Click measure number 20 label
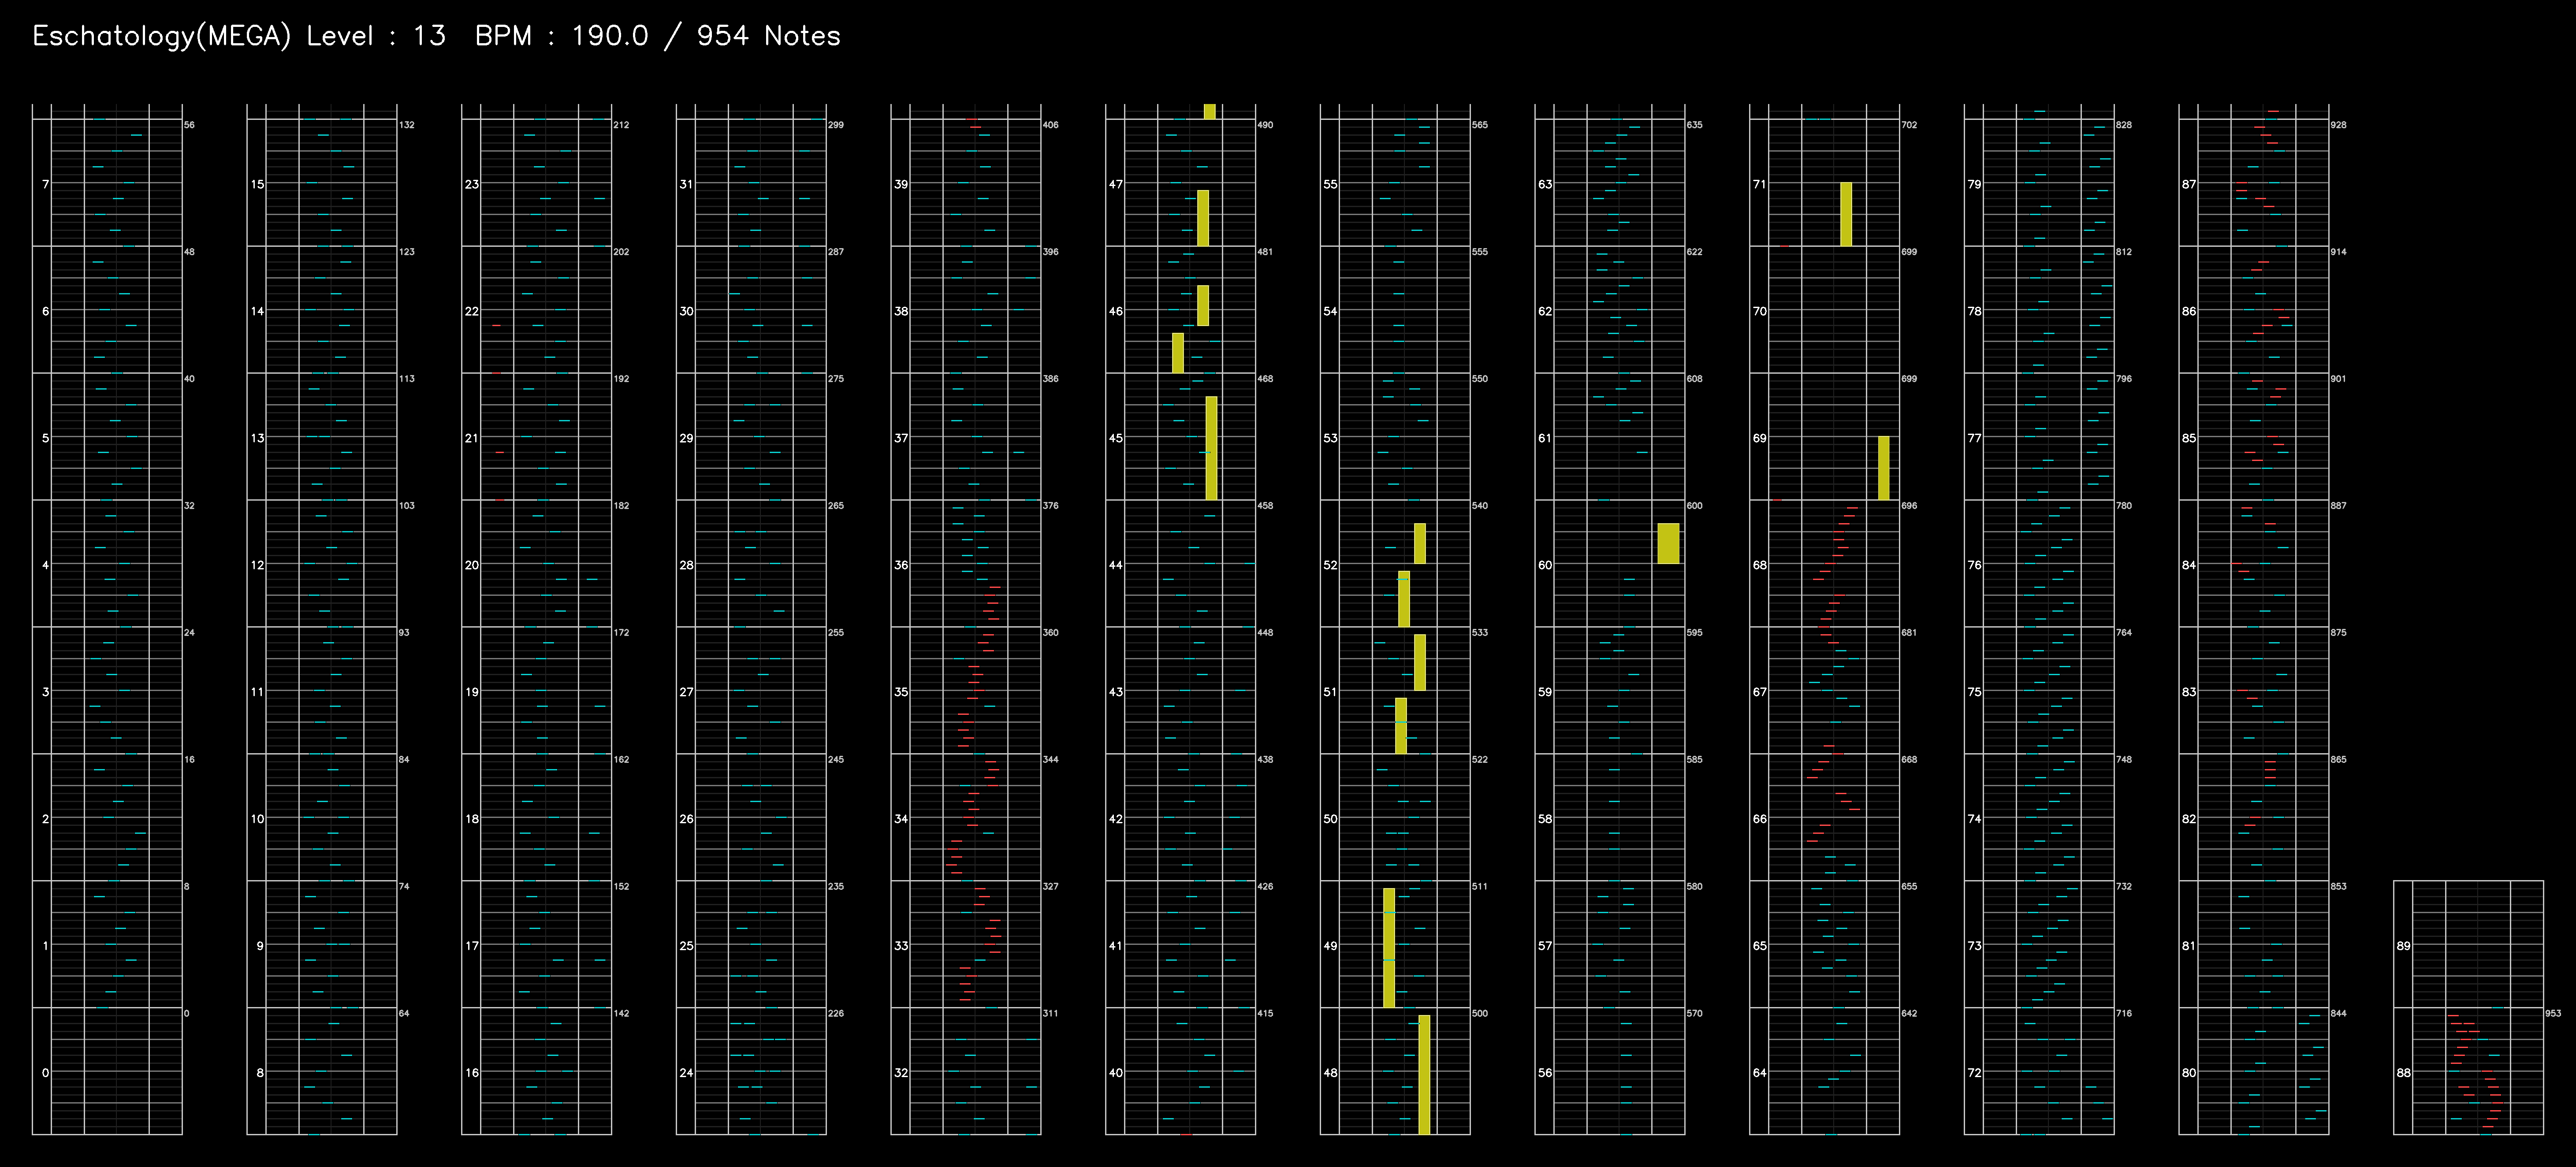 (x=472, y=565)
